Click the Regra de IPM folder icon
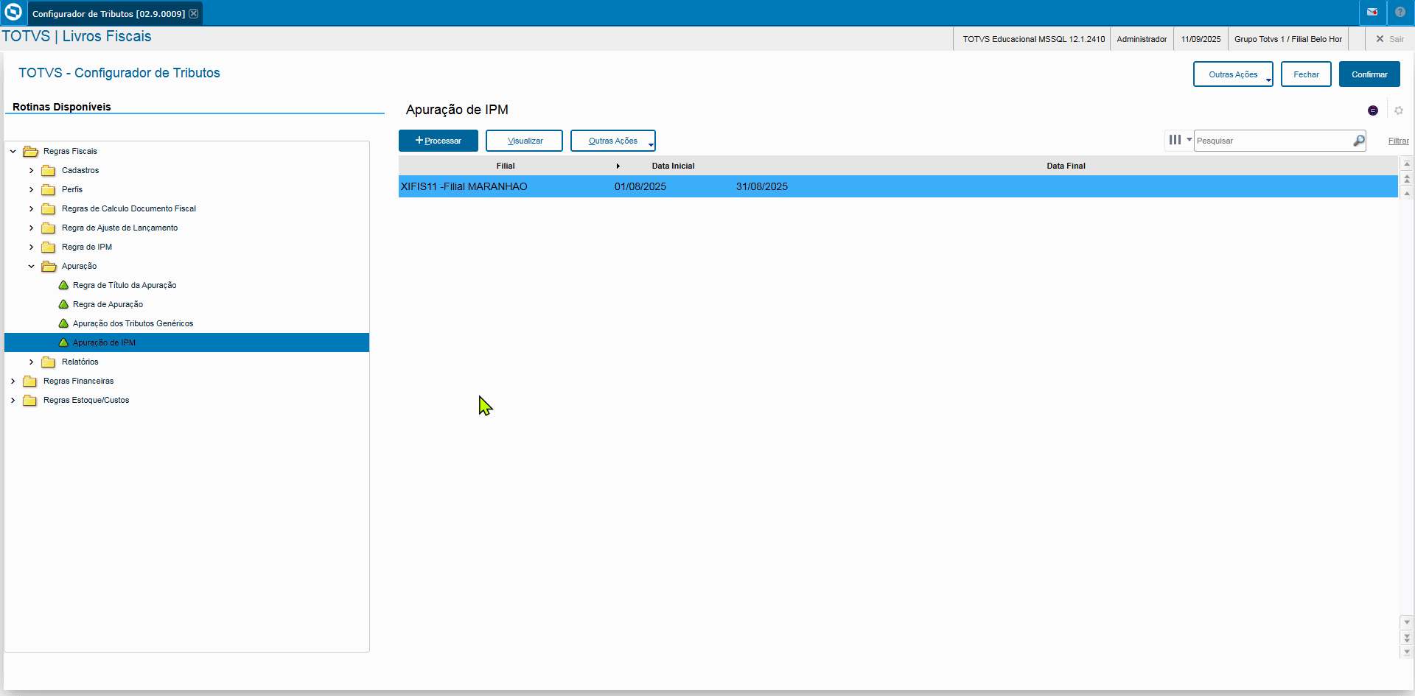Viewport: 1415px width, 696px height. click(x=49, y=247)
